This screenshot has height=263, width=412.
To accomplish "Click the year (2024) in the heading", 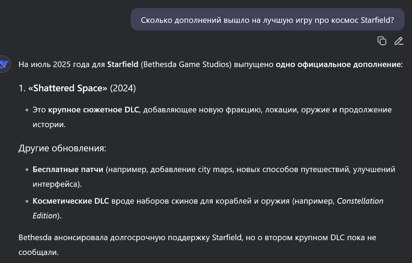I will click(123, 88).
